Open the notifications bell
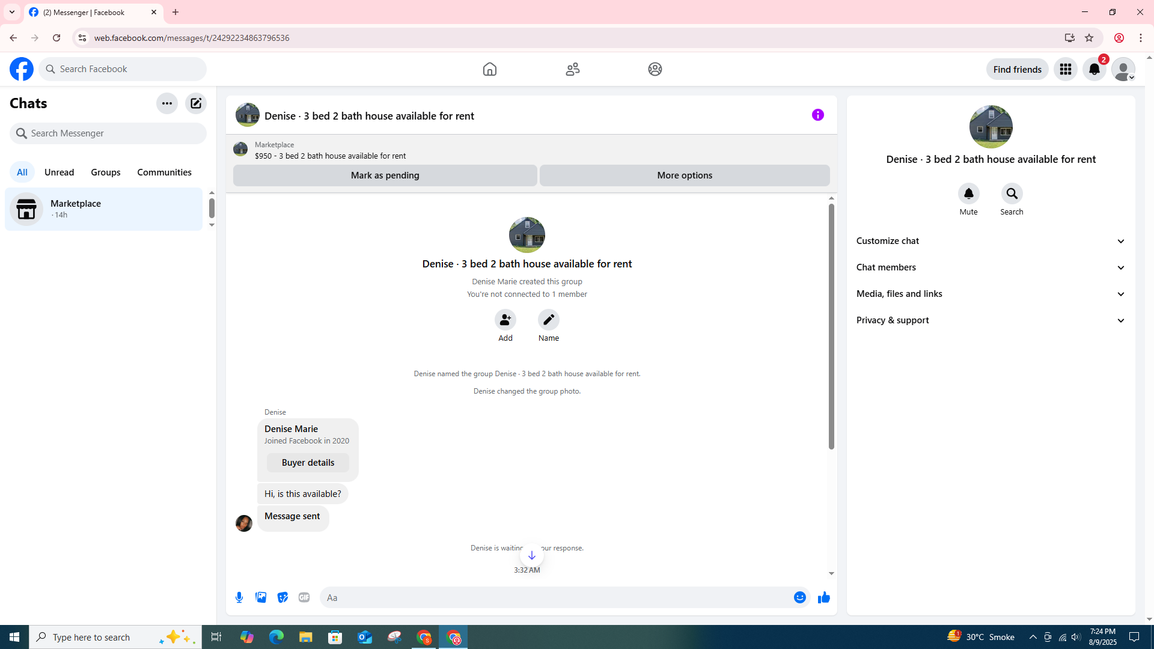Viewport: 1154px width, 649px height. [x=1094, y=69]
